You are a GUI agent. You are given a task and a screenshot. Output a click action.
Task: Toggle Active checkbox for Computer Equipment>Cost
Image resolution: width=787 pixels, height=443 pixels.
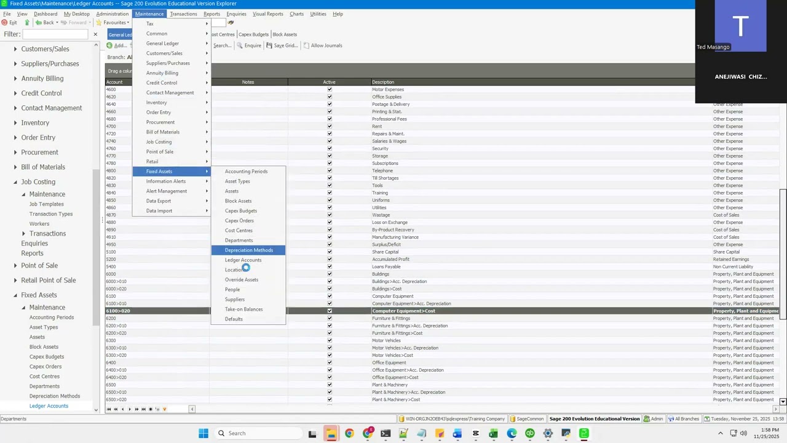329,311
